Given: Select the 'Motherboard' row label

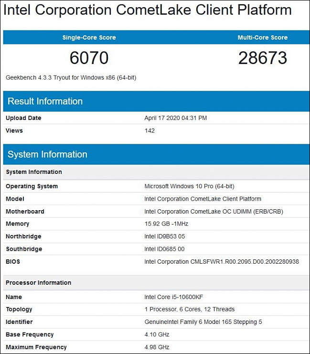Looking at the screenshot, I should click(25, 212).
